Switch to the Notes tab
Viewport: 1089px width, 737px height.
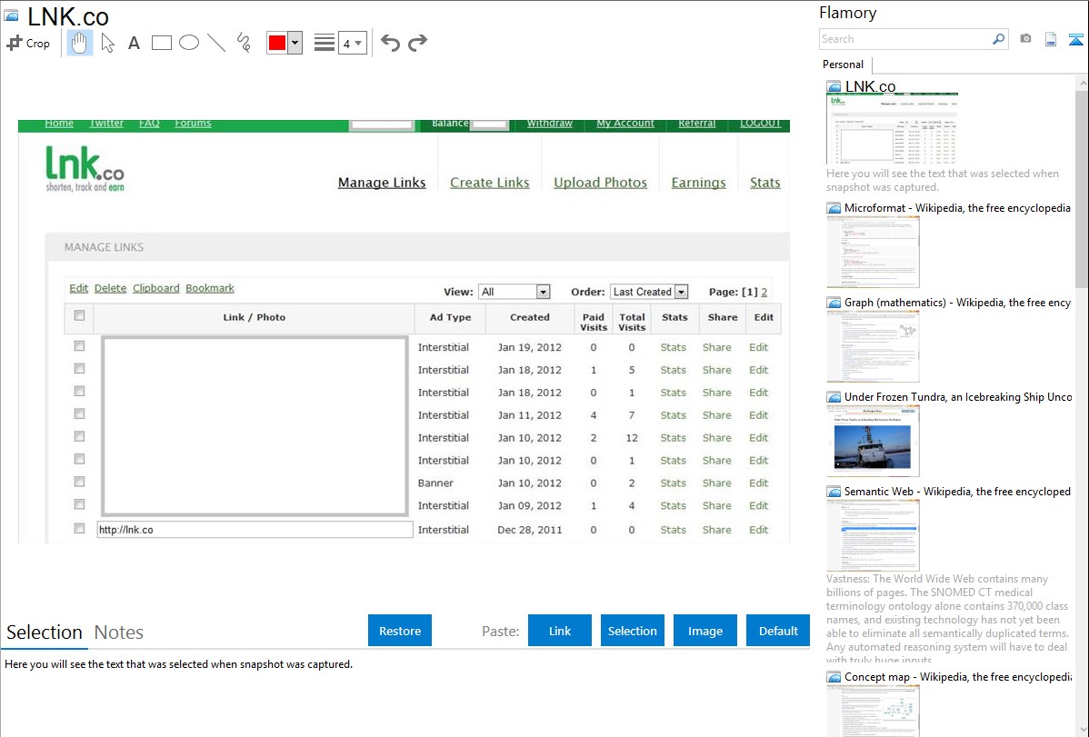(x=119, y=632)
